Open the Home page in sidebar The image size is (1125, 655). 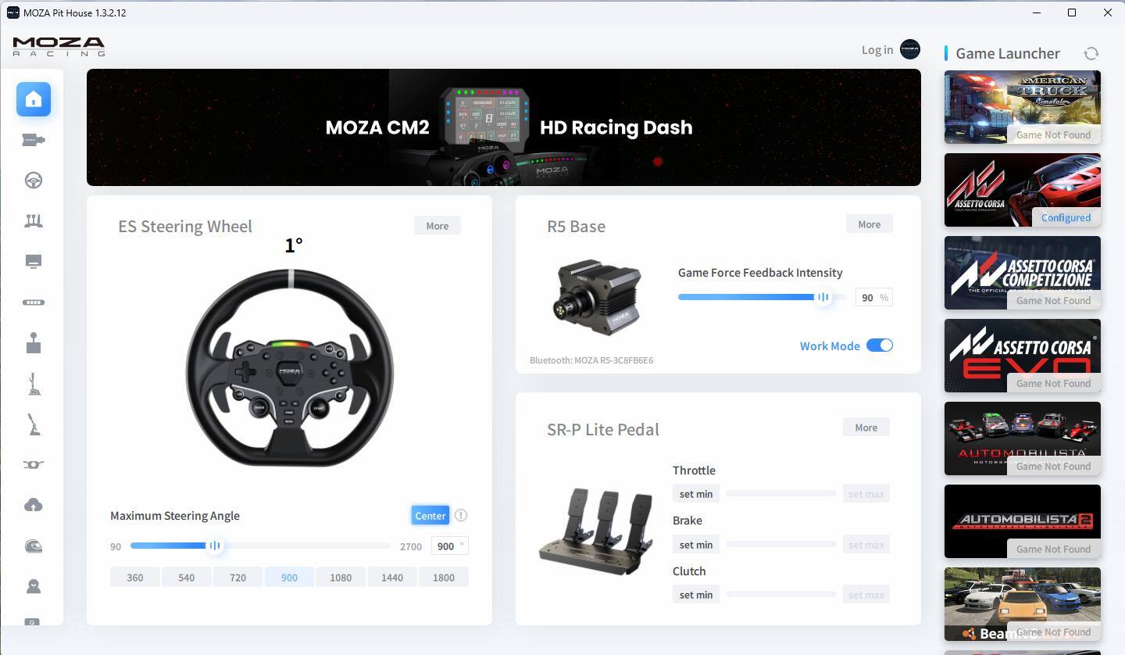point(34,99)
